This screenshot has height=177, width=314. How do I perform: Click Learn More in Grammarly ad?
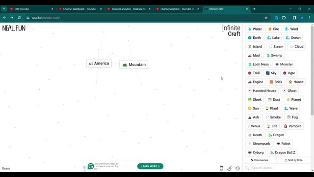[150, 166]
